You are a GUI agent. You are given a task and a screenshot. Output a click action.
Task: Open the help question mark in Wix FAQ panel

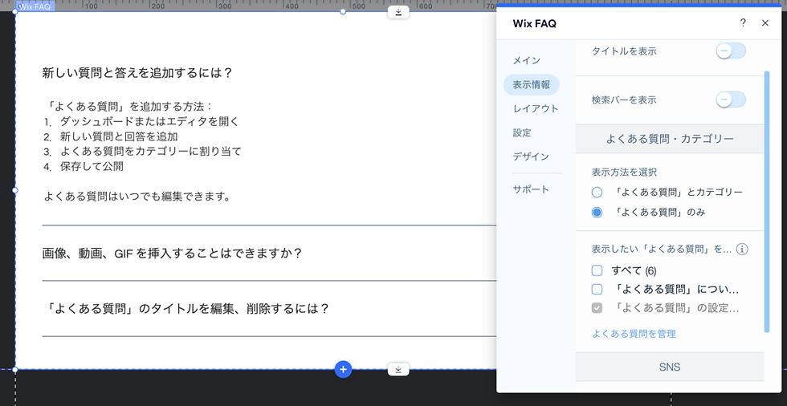[743, 23]
